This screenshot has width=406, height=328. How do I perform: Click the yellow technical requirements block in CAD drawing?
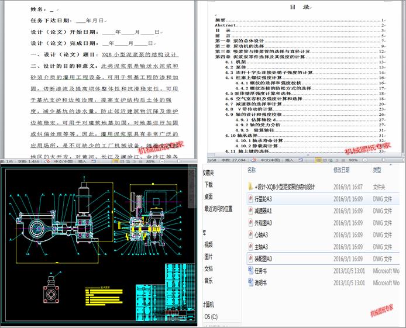(x=104, y=296)
